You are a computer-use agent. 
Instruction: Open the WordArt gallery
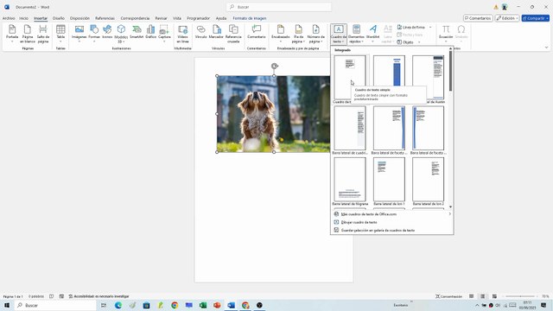tap(372, 34)
